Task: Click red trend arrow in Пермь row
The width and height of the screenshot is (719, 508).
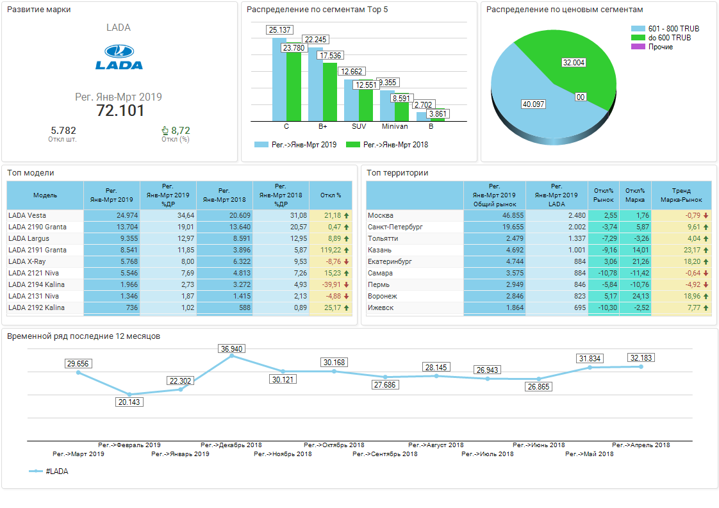Action: [706, 285]
